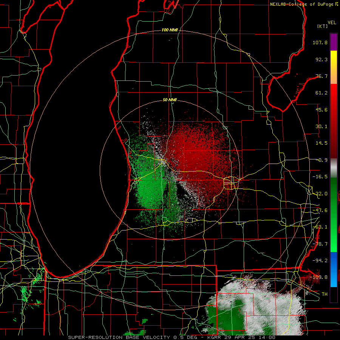Click the purple segment of color bar
This screenshot has height=340, width=340.
[334, 42]
